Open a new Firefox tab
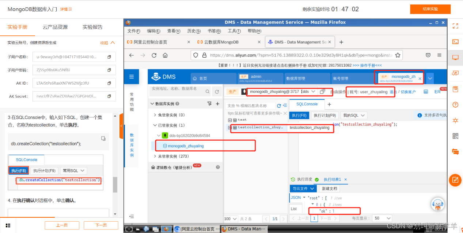 pos(341,42)
